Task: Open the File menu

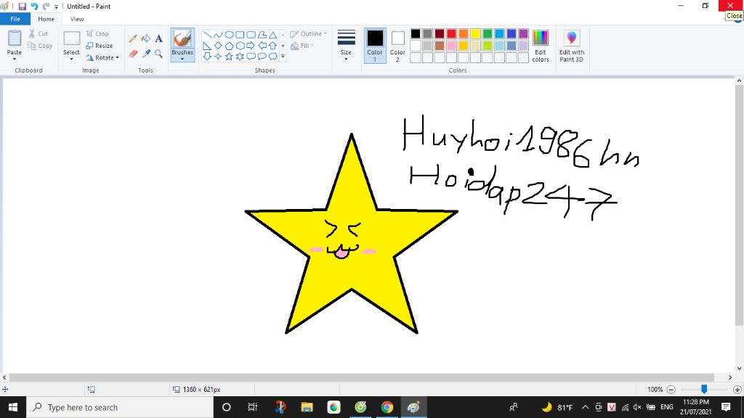Action: coord(15,19)
